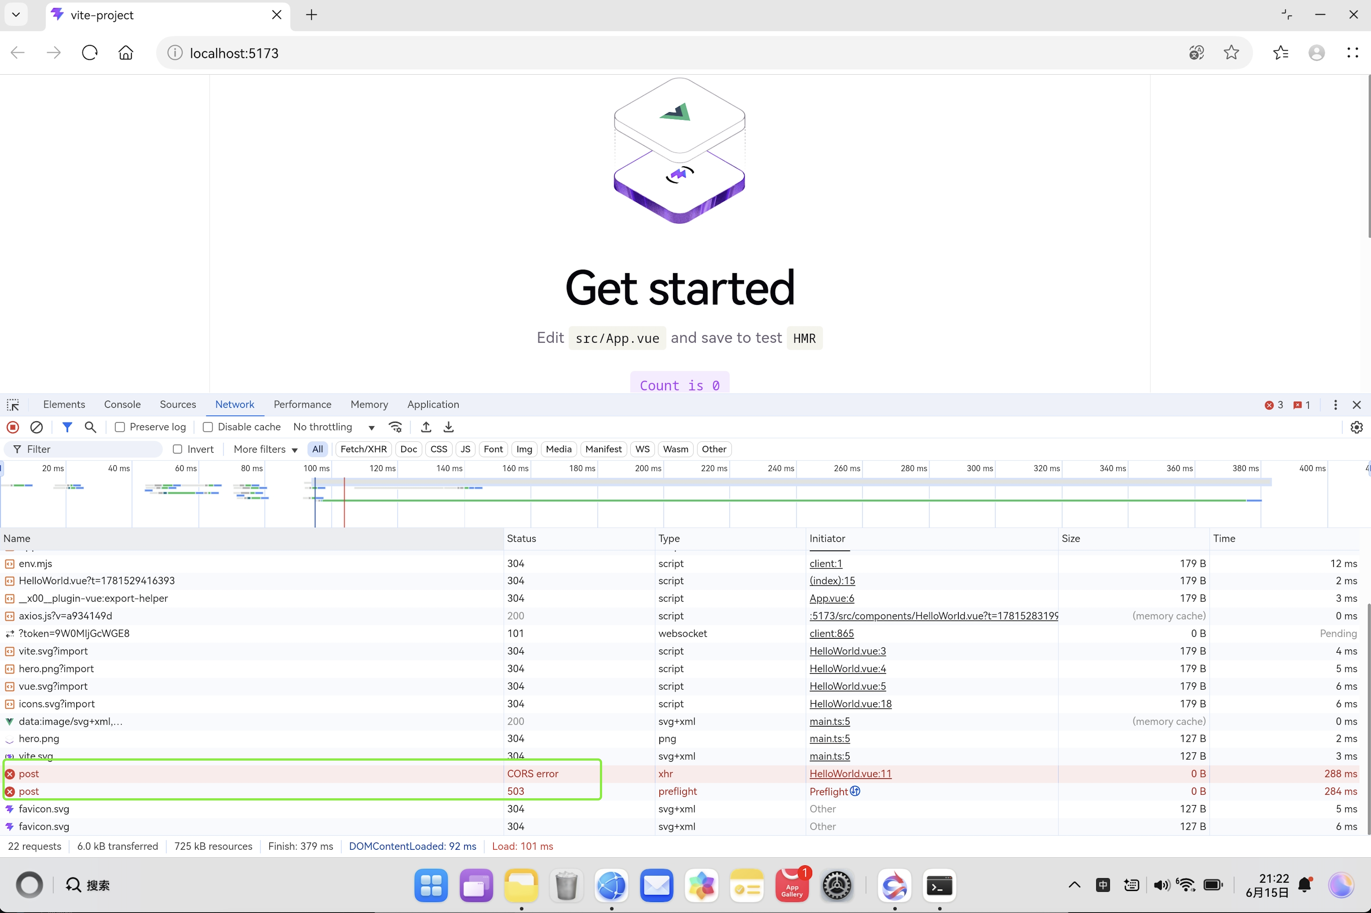Screen dimensions: 1371x913
Task: Activate the DevTools inspect element picker
Action: pyautogui.click(x=13, y=405)
